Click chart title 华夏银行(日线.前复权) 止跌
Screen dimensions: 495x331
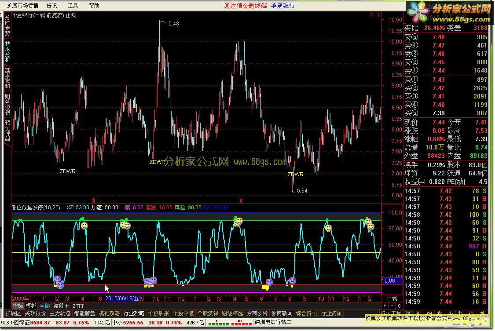tap(44, 15)
